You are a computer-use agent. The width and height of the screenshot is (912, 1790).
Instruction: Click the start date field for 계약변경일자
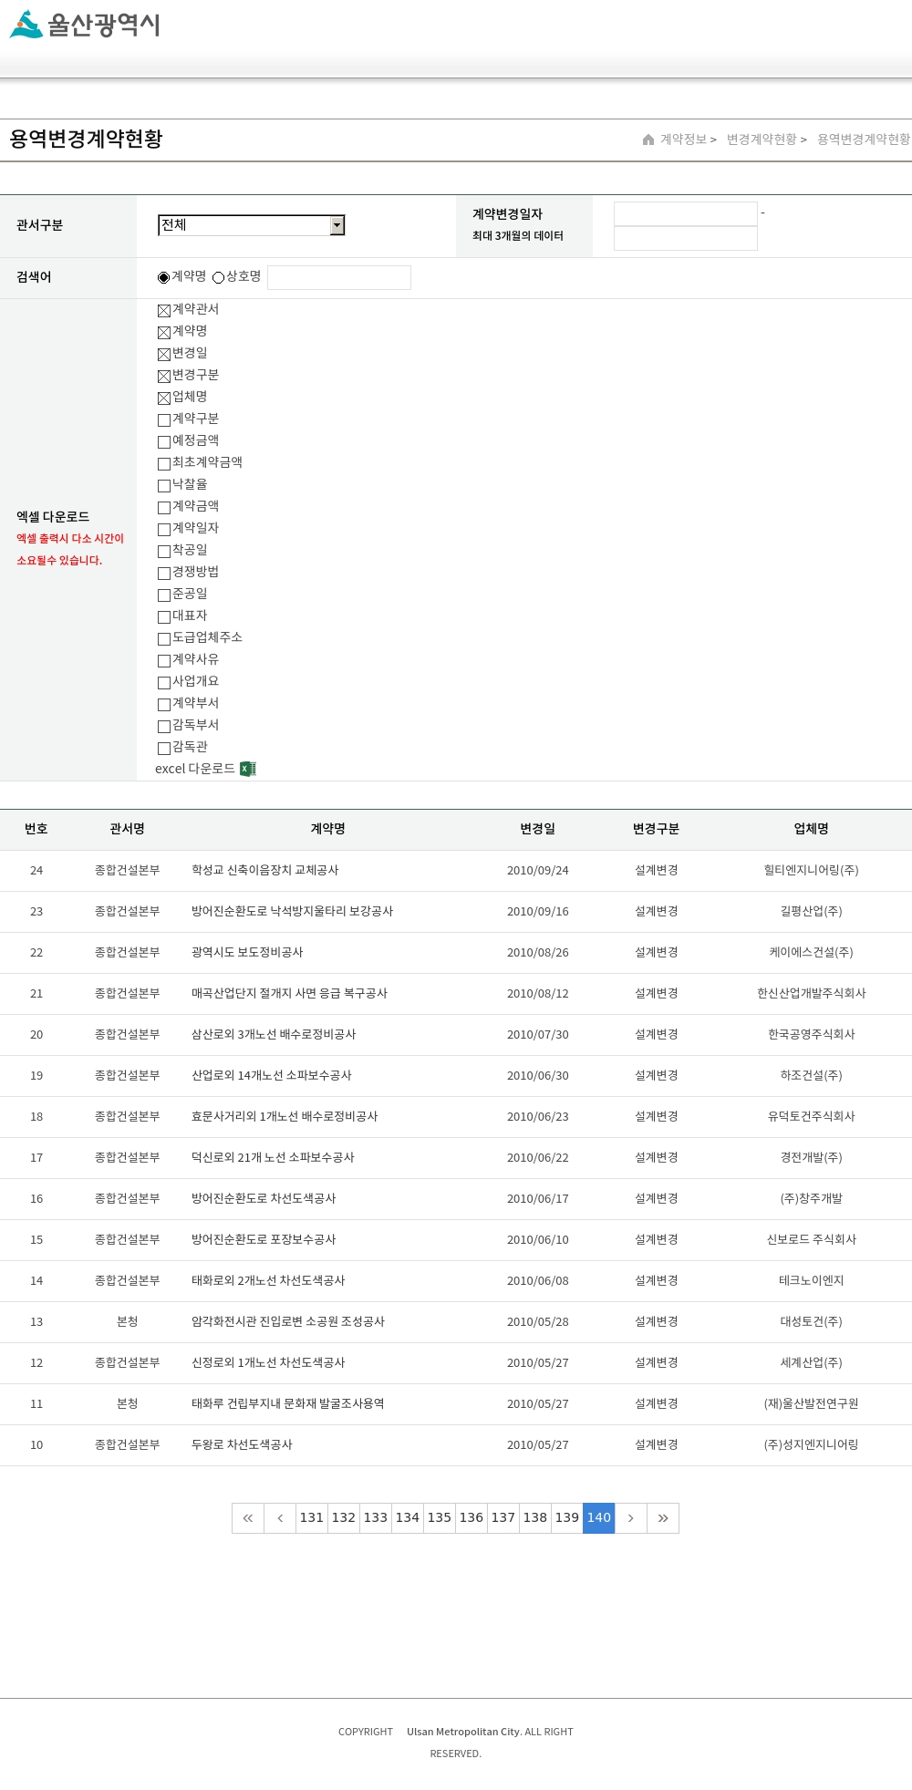tap(686, 213)
